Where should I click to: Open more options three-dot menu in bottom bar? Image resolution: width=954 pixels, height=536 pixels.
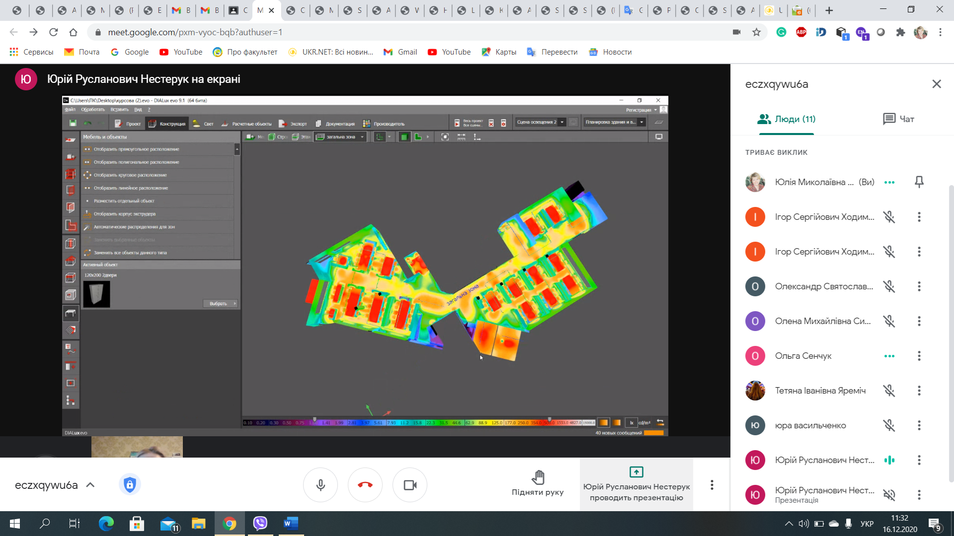(x=712, y=485)
